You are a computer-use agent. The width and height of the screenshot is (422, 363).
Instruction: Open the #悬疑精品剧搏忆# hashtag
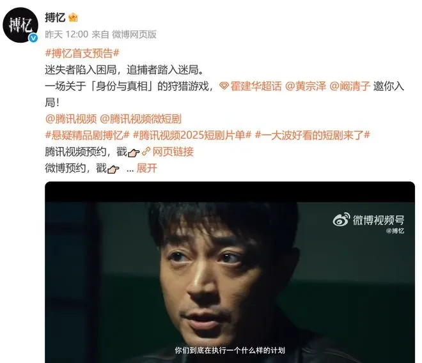[x=88, y=135]
